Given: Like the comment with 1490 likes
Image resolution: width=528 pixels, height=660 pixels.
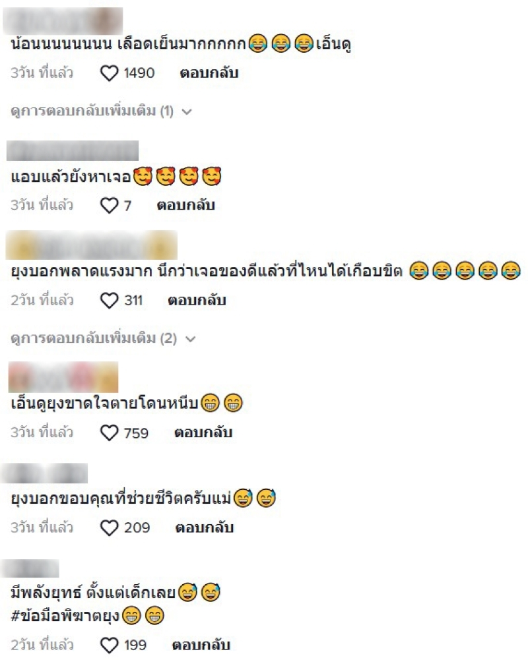Looking at the screenshot, I should click(x=109, y=74).
